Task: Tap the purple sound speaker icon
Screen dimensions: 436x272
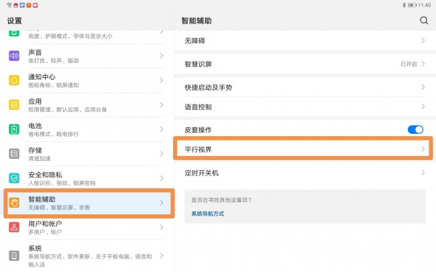Action: 14,56
